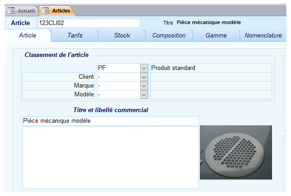Click the Produit standard text field
This screenshot has width=291, height=196.
(x=211, y=68)
